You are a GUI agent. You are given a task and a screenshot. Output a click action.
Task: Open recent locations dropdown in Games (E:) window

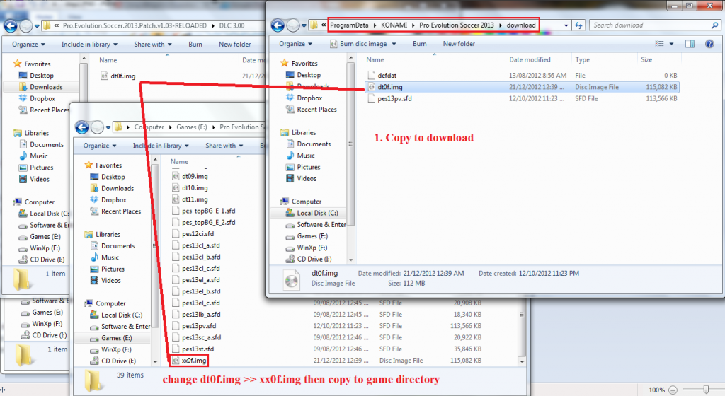[108, 127]
